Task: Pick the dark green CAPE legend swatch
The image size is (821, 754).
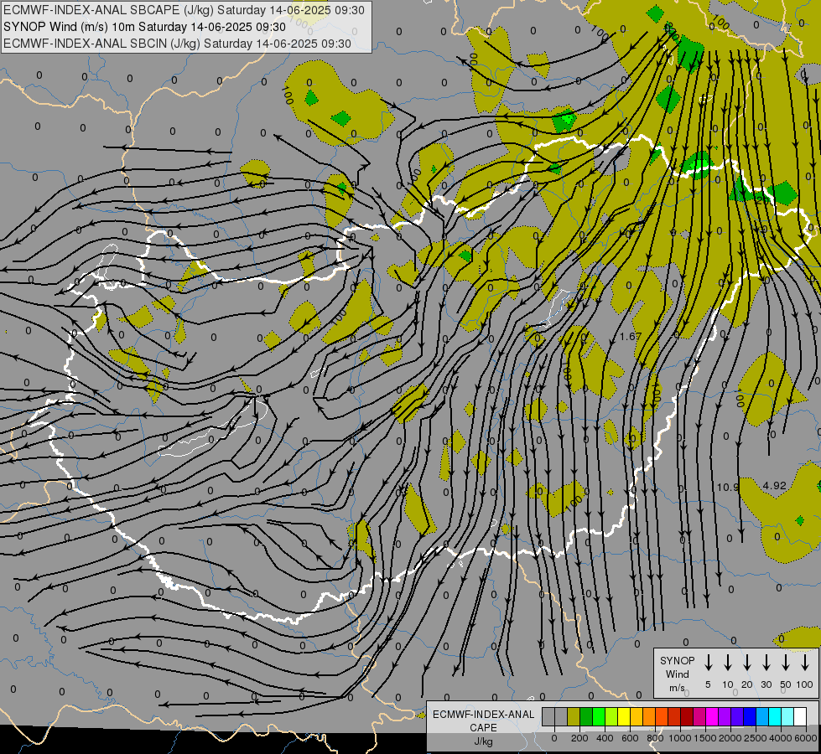Action: click(586, 717)
